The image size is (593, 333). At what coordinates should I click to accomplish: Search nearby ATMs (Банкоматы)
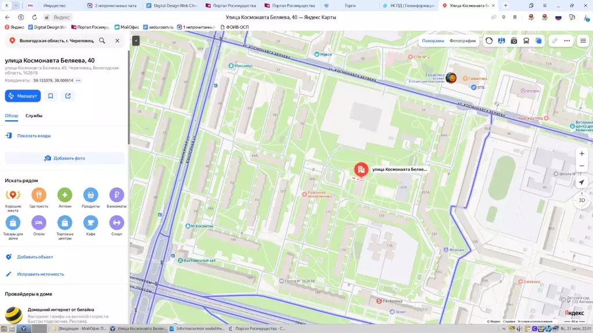(x=116, y=198)
